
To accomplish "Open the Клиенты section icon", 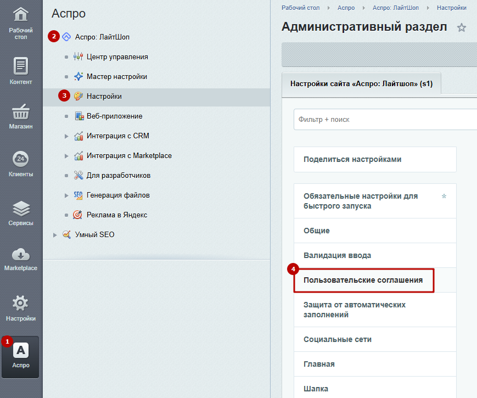I will (21, 164).
